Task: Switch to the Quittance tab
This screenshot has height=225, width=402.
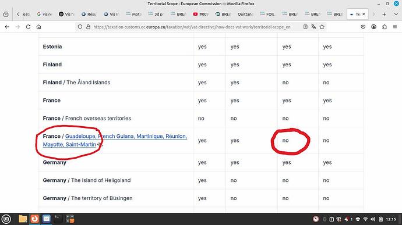Action: (x=245, y=14)
